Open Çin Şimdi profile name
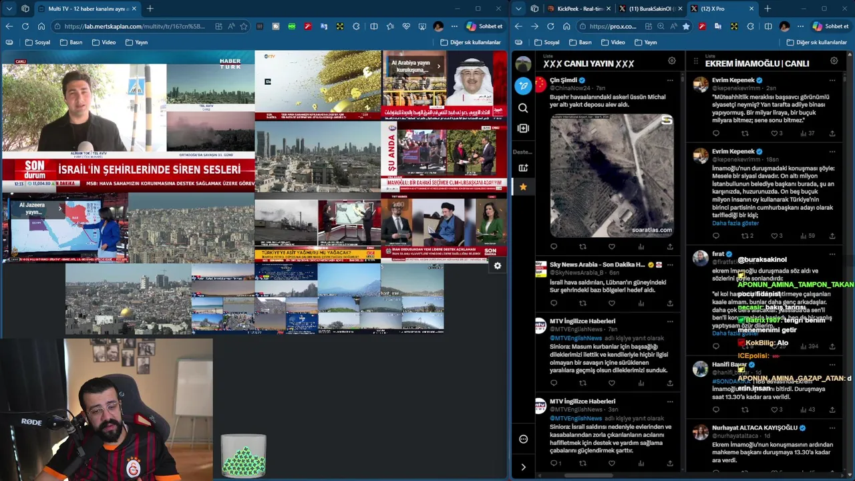Viewport: 855px width, 481px height. pyautogui.click(x=563, y=80)
